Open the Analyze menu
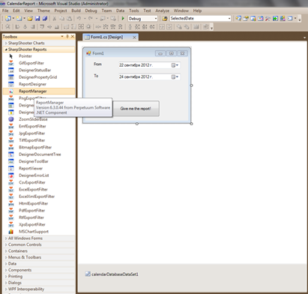The image size is (308, 294). pyautogui.click(x=162, y=10)
